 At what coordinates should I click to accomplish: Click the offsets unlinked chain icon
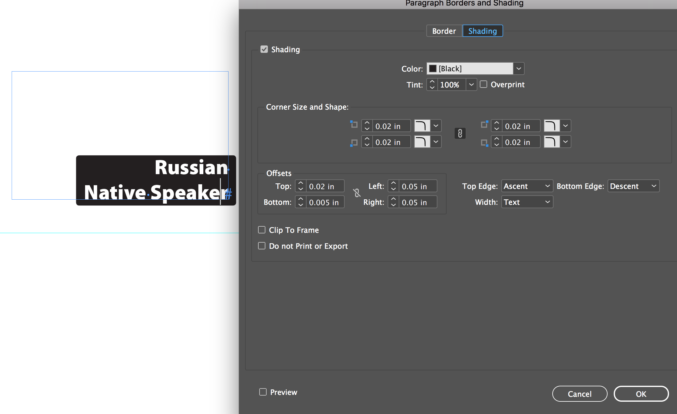pos(357,193)
